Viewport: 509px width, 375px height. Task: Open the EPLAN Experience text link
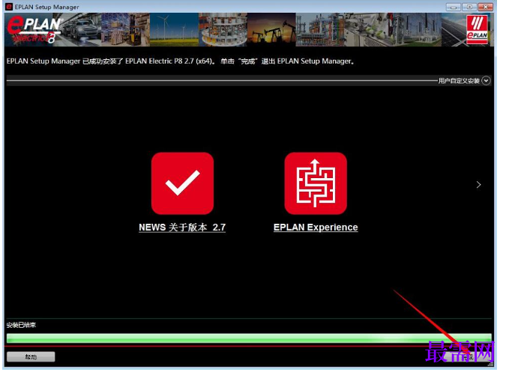pyautogui.click(x=316, y=228)
